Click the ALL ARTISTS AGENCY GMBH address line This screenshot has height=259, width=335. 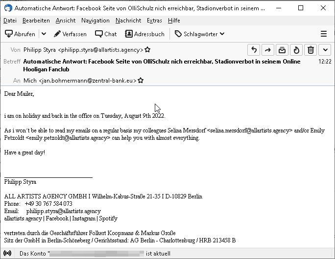103,196
